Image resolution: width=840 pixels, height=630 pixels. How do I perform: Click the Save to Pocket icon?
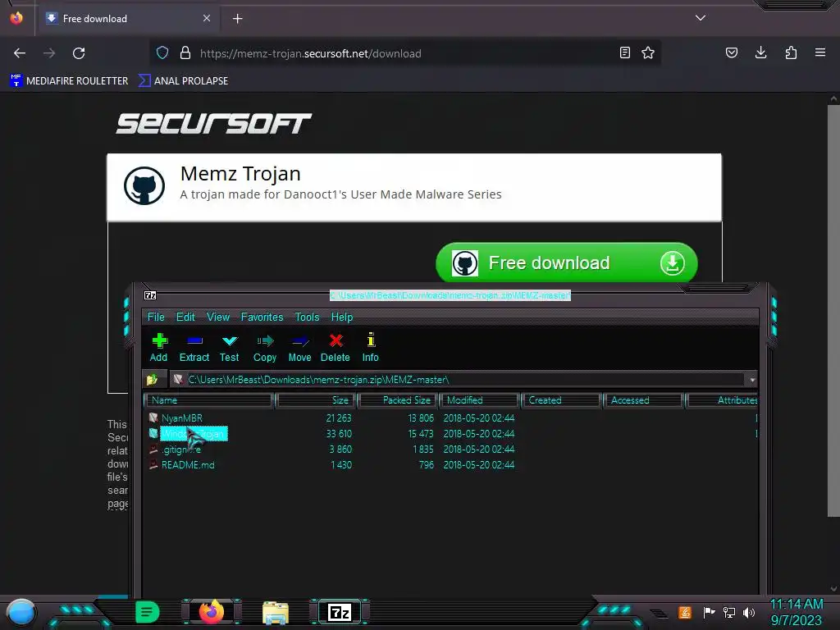(732, 53)
